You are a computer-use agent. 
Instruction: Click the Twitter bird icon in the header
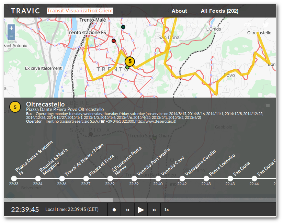coord(265,25)
